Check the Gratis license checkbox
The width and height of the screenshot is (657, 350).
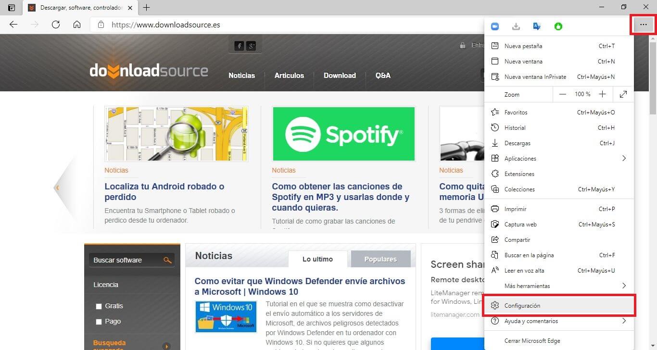point(99,306)
